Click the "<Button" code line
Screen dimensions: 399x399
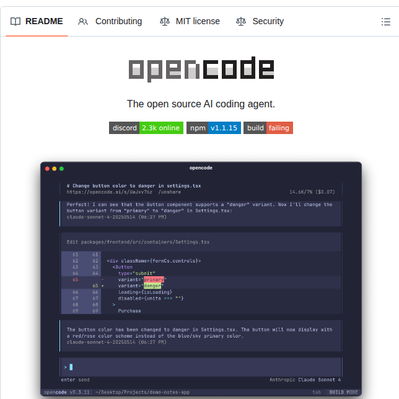point(123,267)
